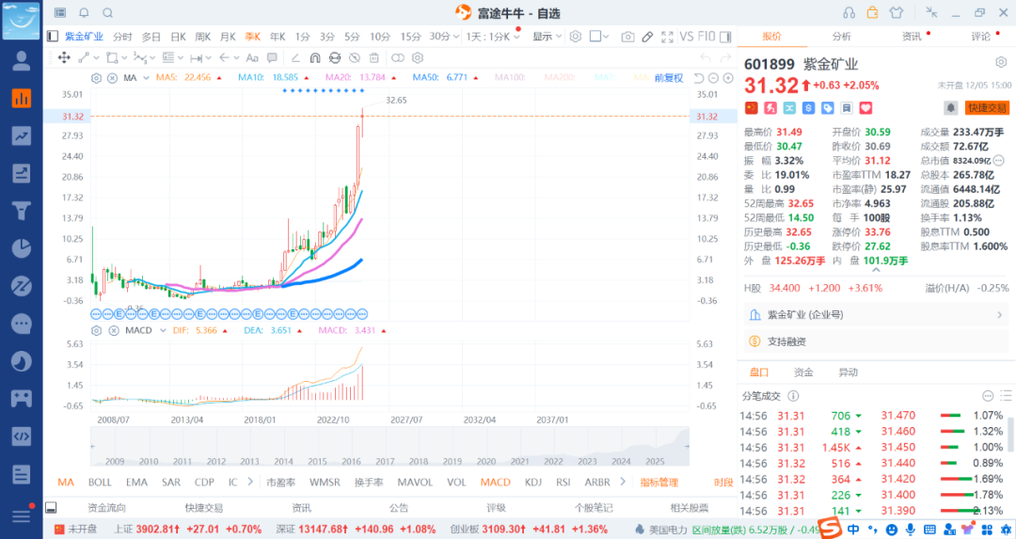Open the markets bar-chart sidebar icon
The width and height of the screenshot is (1016, 539).
(x=22, y=99)
